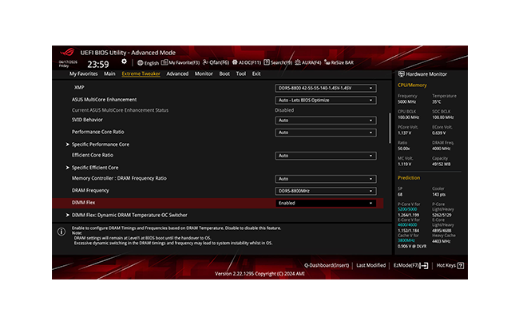Viewport: 519px width, 329px height.
Task: Open the Advanced tab
Action: tap(177, 73)
